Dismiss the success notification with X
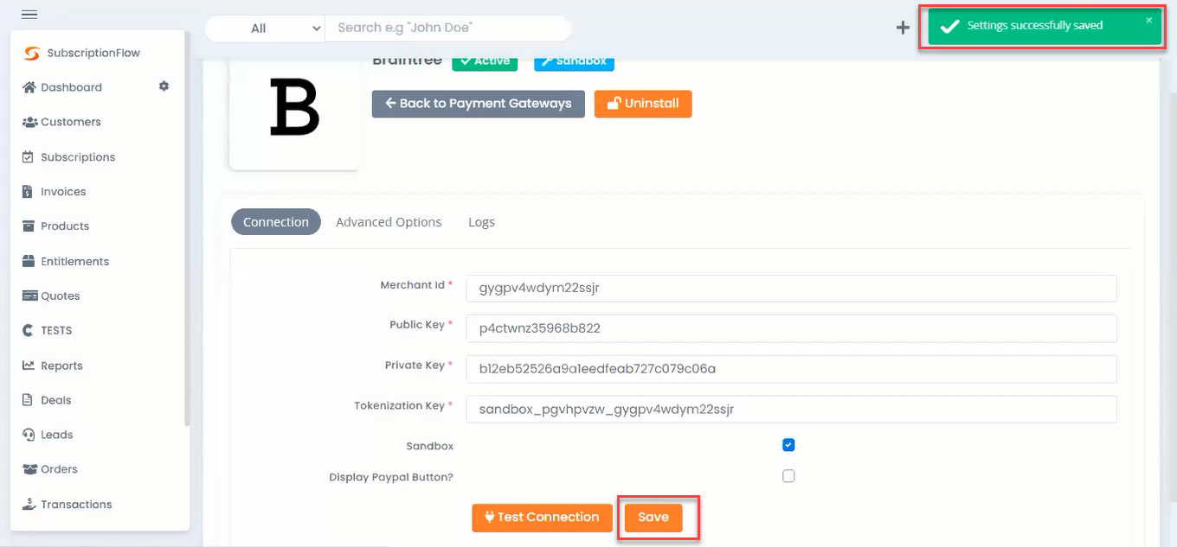 1149,19
